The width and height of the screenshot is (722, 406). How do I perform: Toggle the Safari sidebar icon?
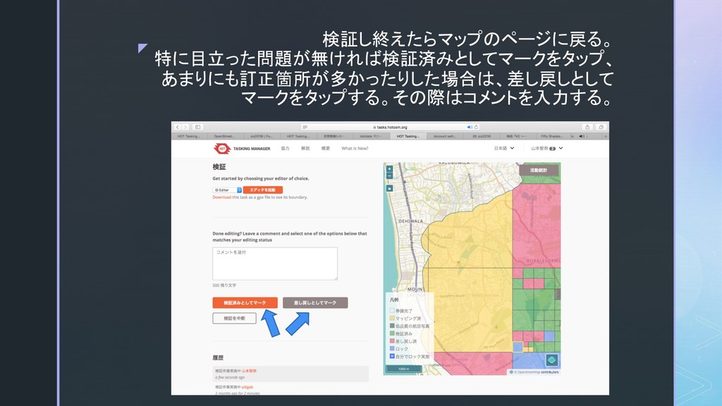[x=197, y=127]
